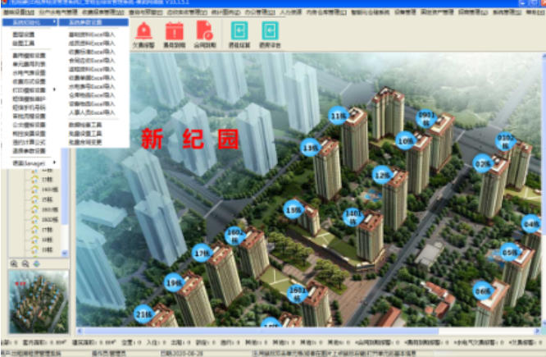Click the map horizontal scrollbar left arrow
The height and width of the screenshot is (357, 546).
[80, 331]
